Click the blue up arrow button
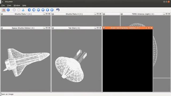This screenshot has height=96, width=171. click(48, 10)
